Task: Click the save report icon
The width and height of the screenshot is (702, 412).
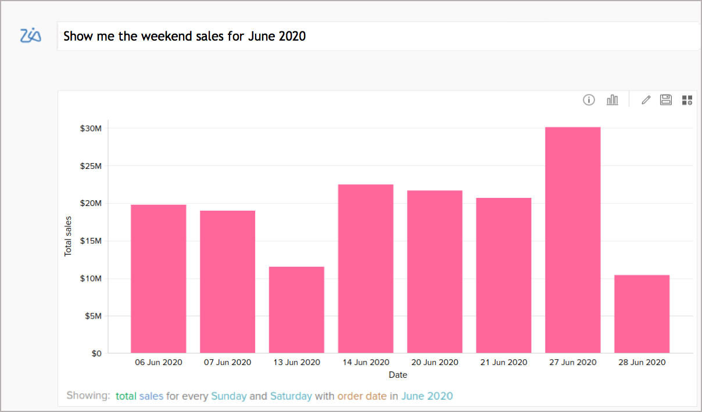Action: (x=665, y=100)
